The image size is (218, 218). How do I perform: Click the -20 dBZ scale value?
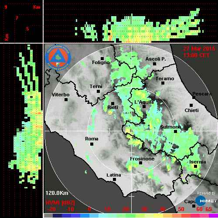(51, 209)
